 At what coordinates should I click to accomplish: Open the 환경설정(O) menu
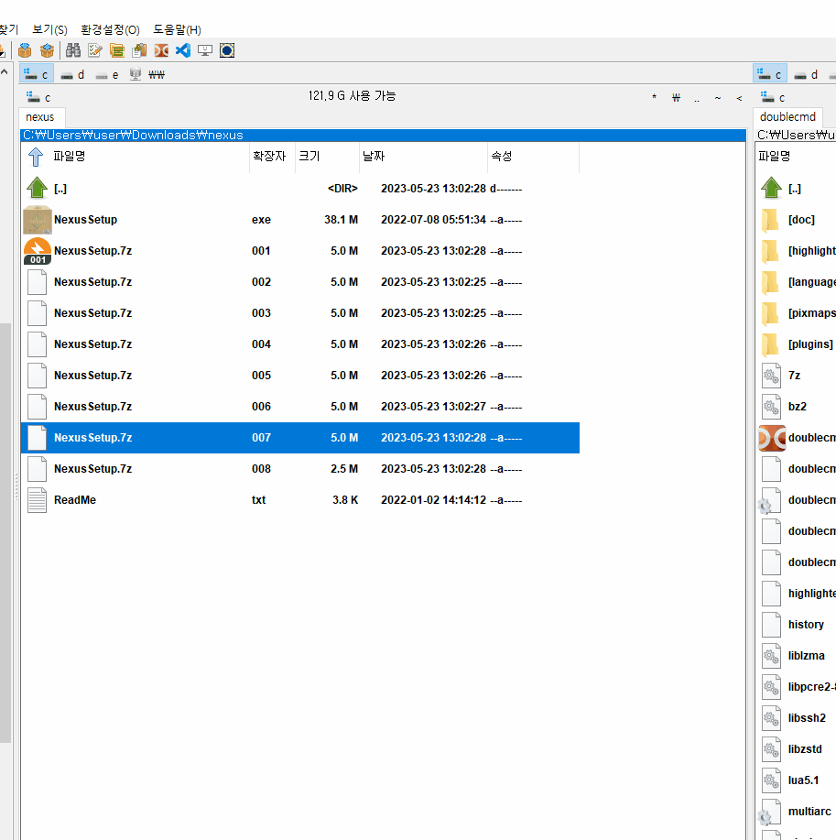pos(110,29)
